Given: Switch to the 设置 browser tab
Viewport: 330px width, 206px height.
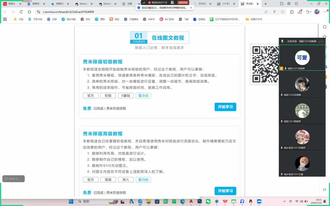Looking at the screenshot, I should pyautogui.click(x=129, y=4).
